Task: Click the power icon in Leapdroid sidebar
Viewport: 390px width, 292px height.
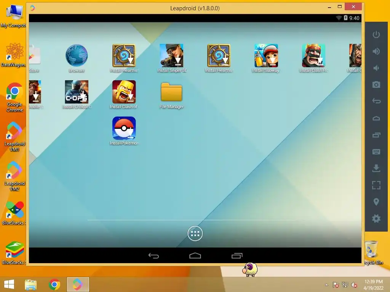Action: (376, 35)
